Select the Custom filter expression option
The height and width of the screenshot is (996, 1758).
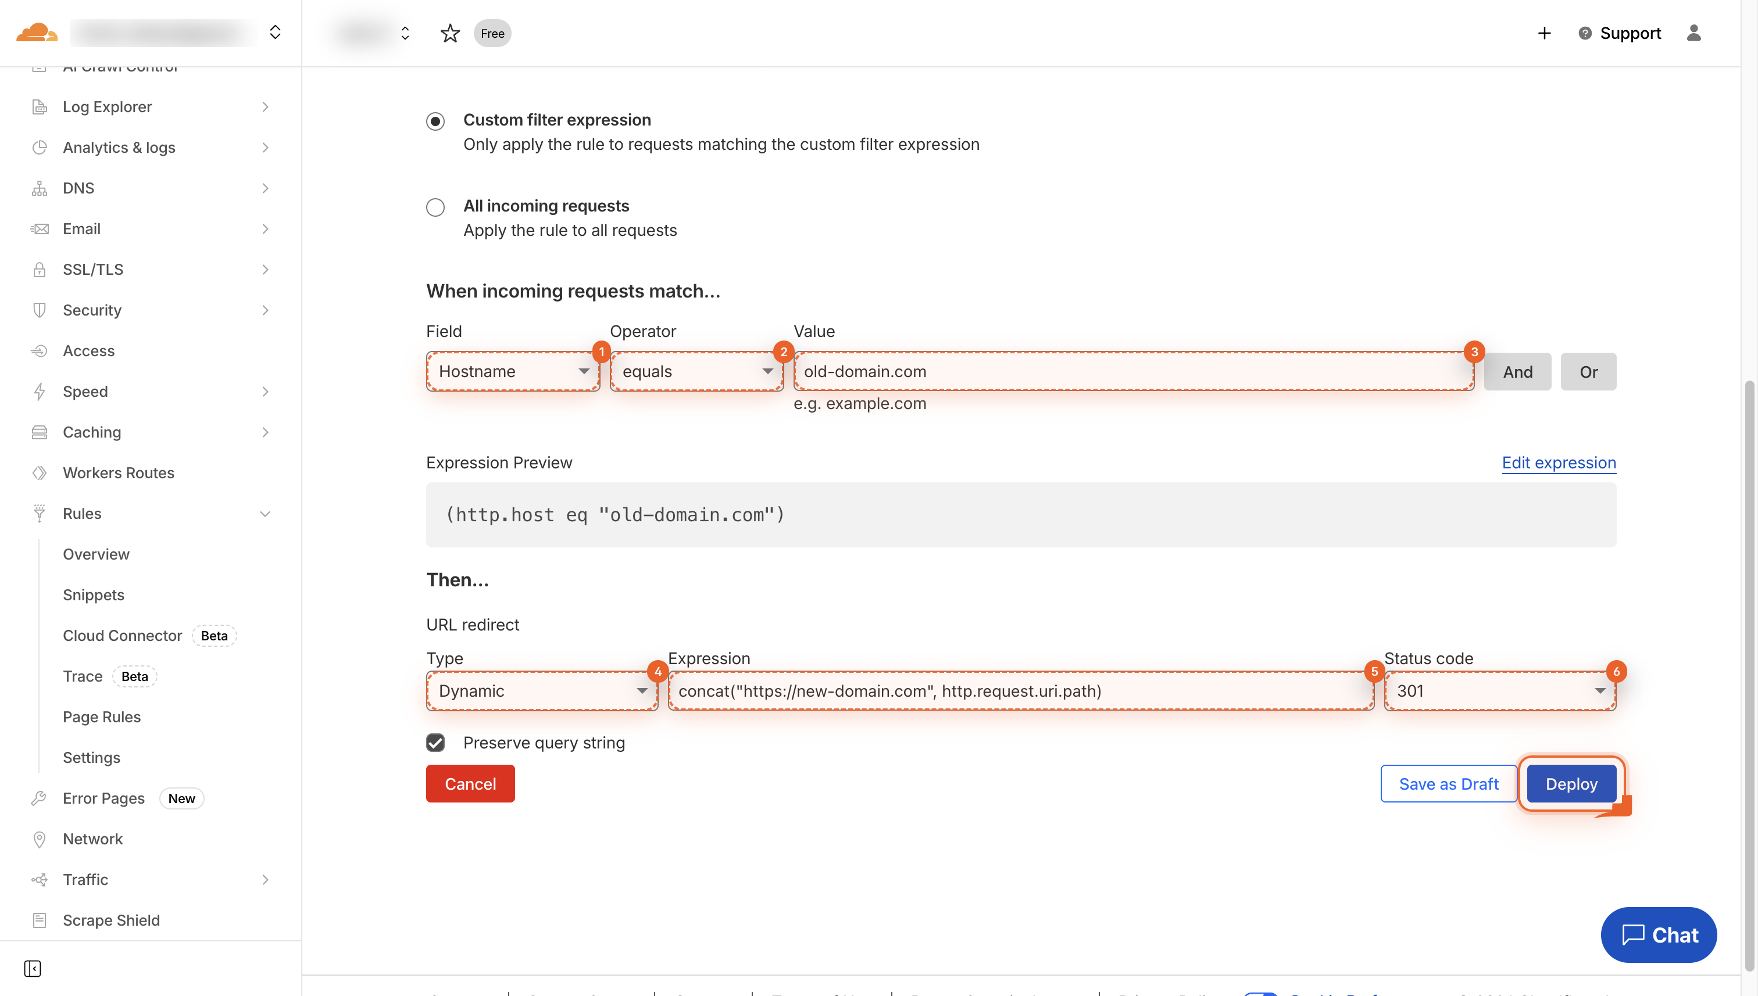[x=435, y=120]
